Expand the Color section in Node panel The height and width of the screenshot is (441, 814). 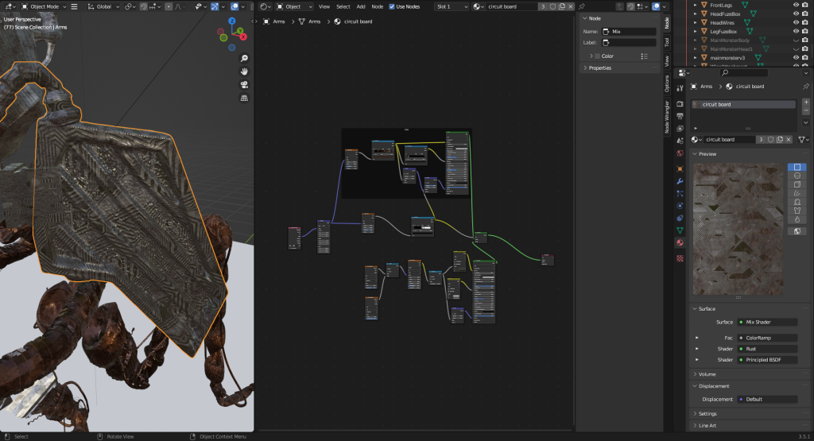pyautogui.click(x=591, y=56)
